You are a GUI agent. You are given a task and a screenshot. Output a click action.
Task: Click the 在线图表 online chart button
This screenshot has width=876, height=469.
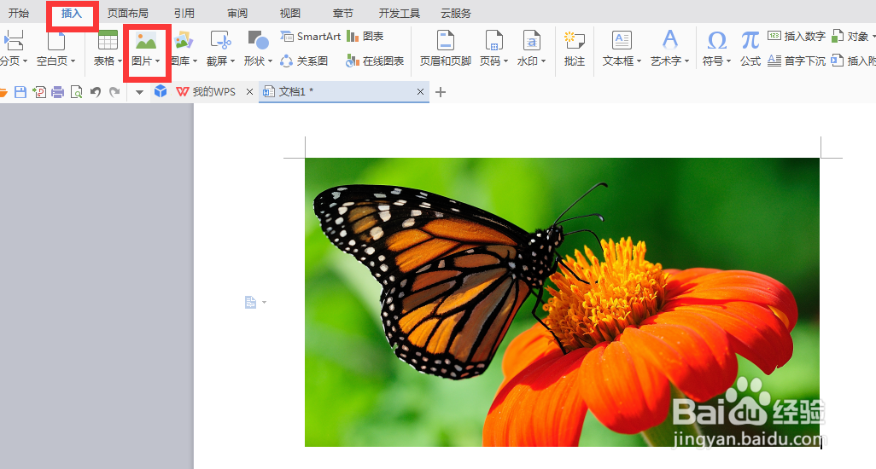pyautogui.click(x=375, y=61)
